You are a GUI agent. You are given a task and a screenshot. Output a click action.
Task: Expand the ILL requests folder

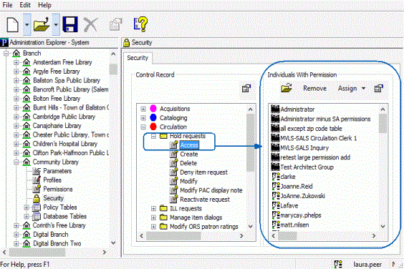click(153, 208)
